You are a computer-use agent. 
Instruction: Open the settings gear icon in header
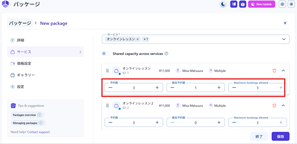pyautogui.click(x=291, y=4)
